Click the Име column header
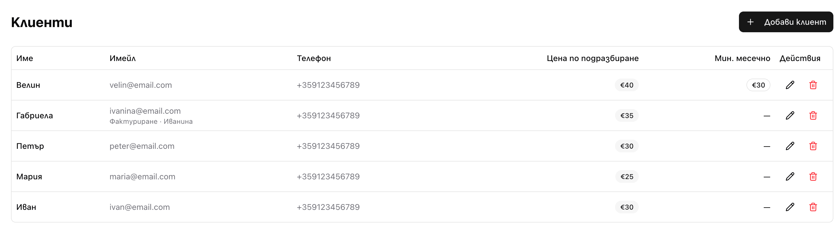The height and width of the screenshot is (228, 838). pos(25,58)
